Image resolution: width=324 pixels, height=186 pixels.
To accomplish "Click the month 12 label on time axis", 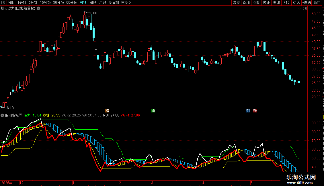I will (22, 183).
